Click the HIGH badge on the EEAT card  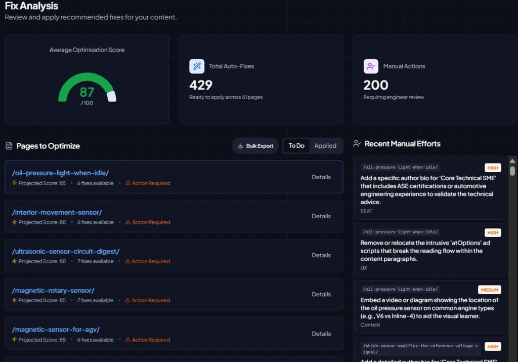point(493,167)
